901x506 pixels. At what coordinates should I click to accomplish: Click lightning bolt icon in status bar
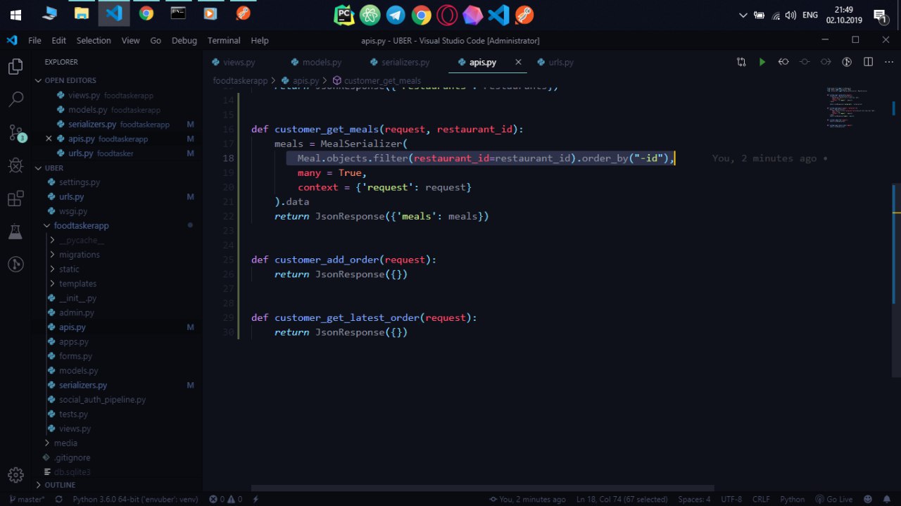[256, 499]
